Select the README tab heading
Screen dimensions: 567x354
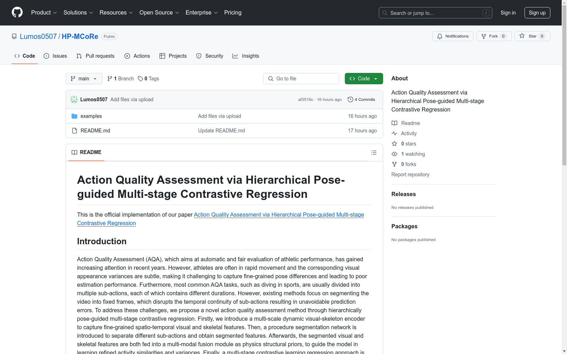tap(86, 152)
